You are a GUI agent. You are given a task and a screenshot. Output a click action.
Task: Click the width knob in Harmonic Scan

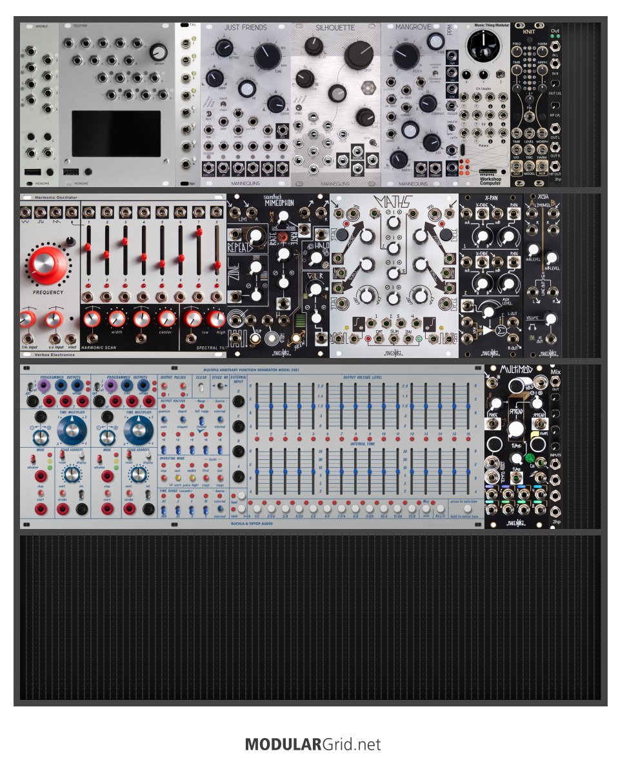(x=117, y=319)
